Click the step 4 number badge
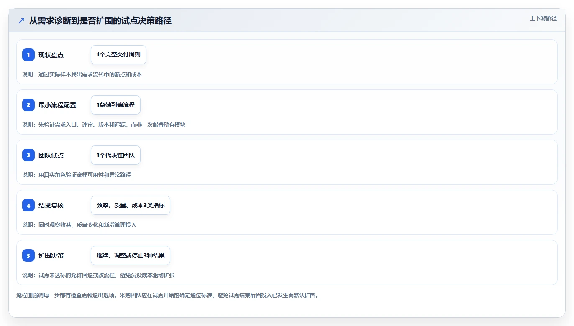The image size is (574, 326). (x=28, y=205)
